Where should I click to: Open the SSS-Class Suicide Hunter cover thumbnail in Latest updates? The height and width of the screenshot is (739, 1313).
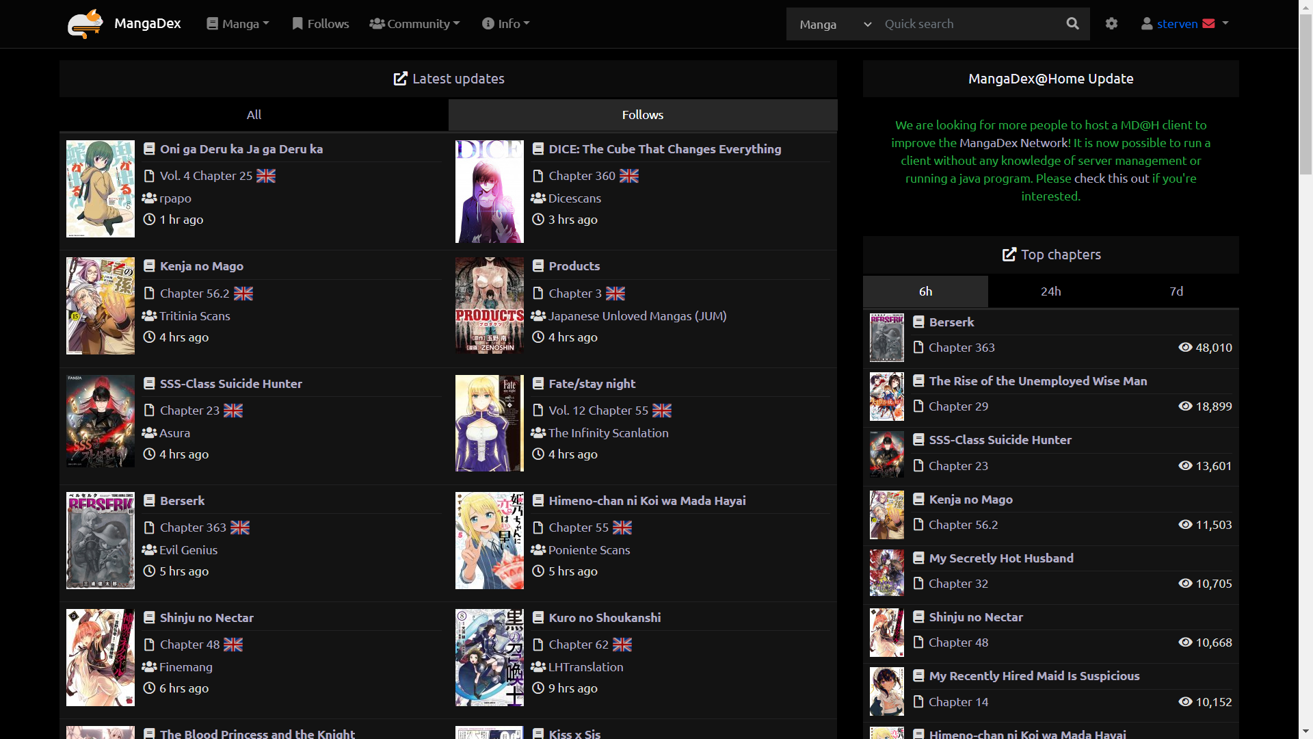point(101,423)
